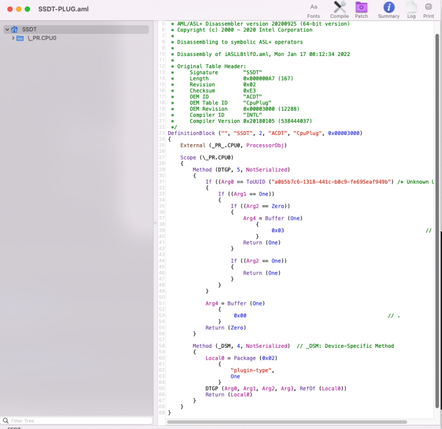Click the "plugin-type" string
This screenshot has height=429, width=442.
click(251, 370)
